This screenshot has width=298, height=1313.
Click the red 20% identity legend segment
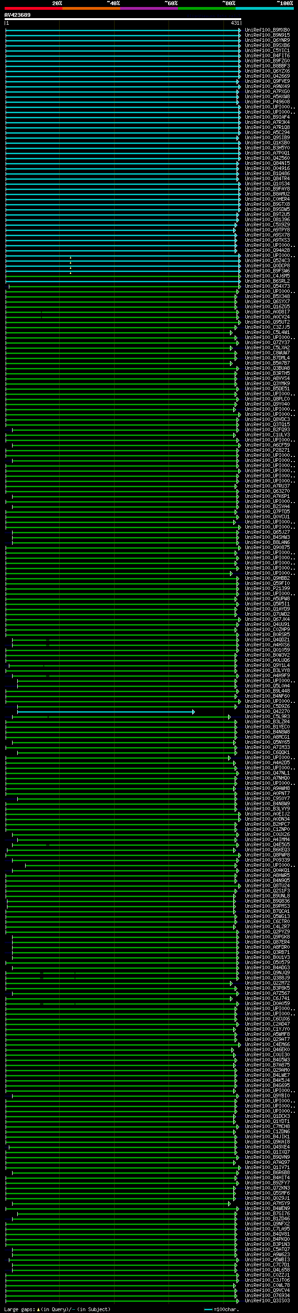(x=33, y=8)
